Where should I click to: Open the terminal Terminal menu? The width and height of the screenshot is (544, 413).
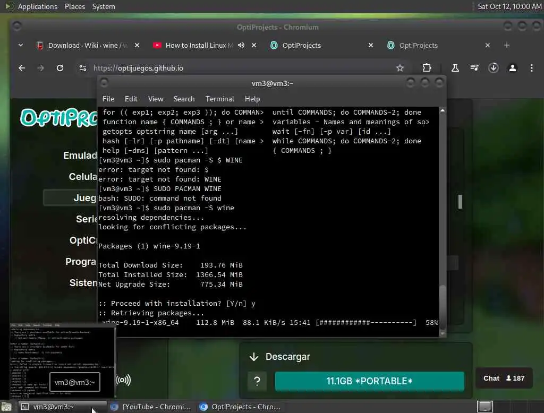(219, 99)
